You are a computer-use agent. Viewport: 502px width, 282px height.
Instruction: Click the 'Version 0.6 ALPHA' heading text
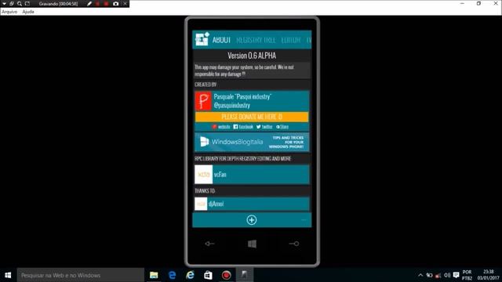[x=252, y=56]
